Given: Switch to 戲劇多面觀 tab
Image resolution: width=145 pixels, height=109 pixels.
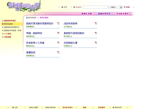Looking at the screenshot, I should 87,14.
